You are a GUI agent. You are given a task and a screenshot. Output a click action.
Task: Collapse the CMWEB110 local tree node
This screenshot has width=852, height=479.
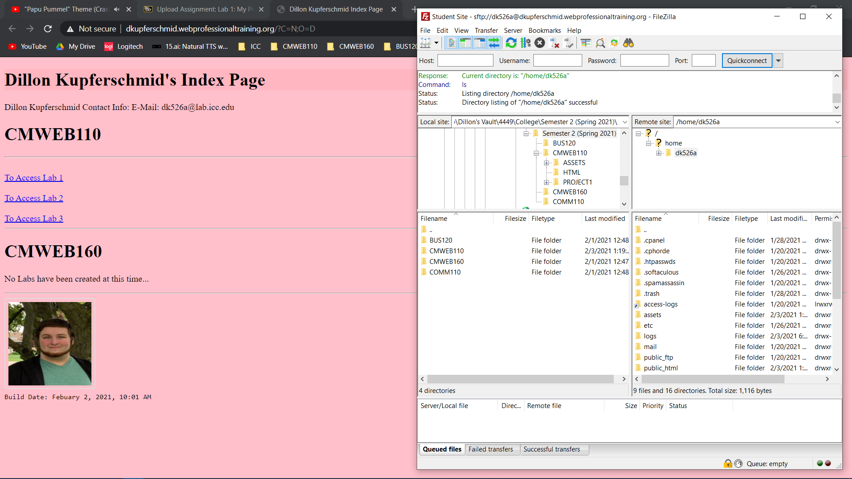click(536, 153)
